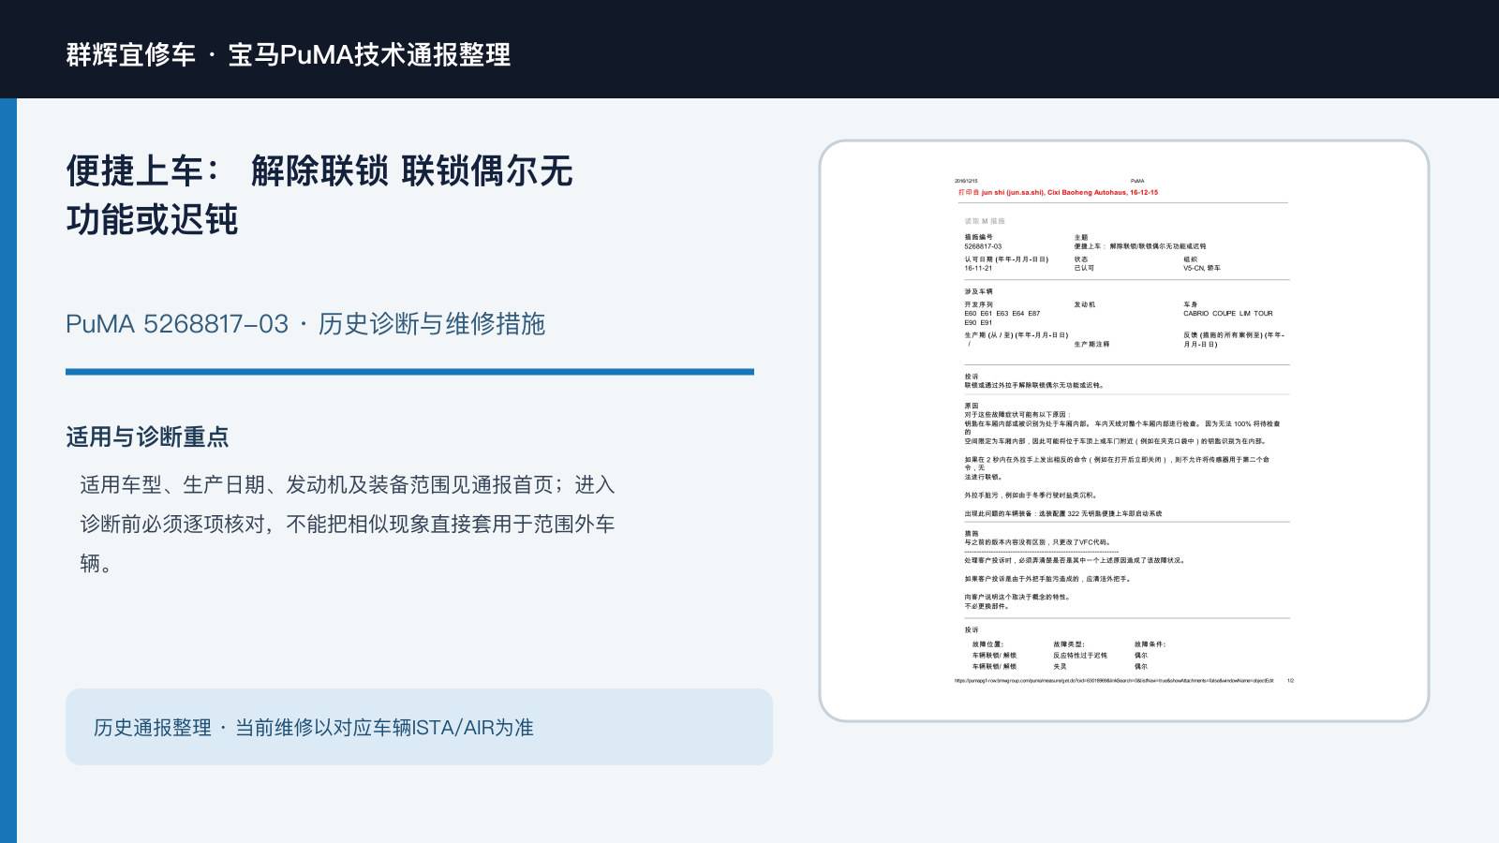This screenshot has width=1499, height=843.
Task: Open the PuMA document page thumbnail
Action: [x=1124, y=431]
